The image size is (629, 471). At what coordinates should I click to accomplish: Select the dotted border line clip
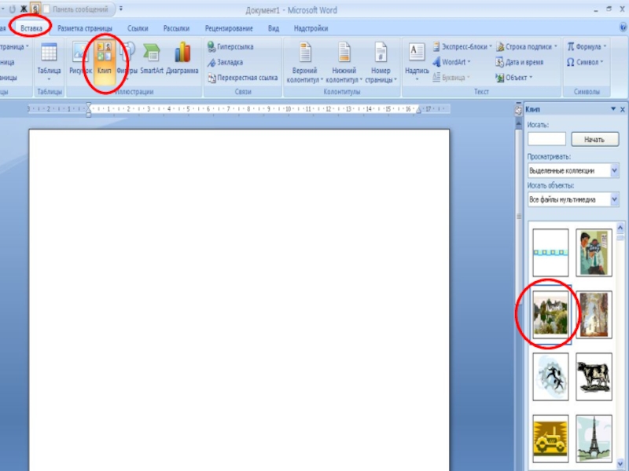tap(550, 253)
